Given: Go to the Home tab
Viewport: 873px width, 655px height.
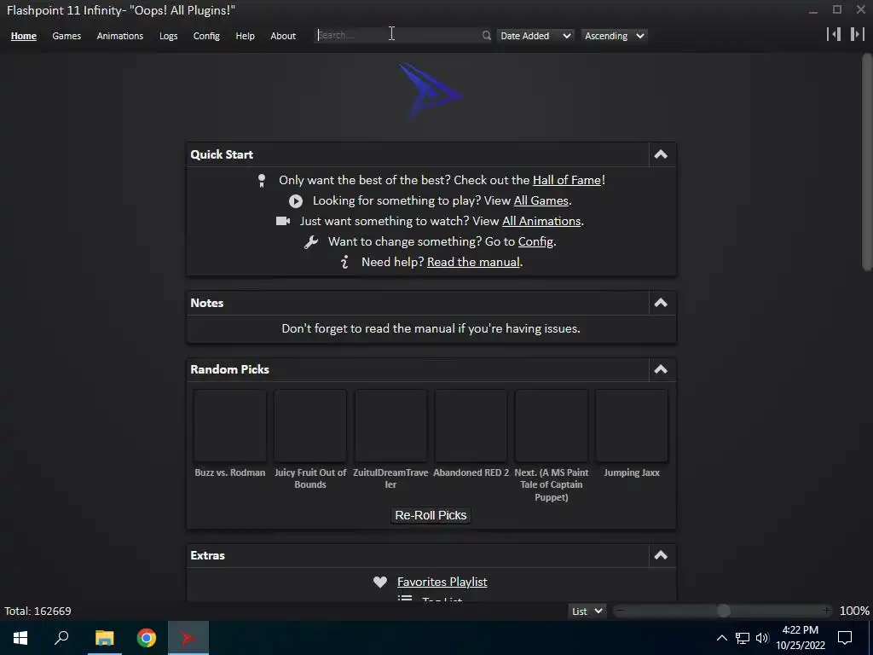Looking at the screenshot, I should click(x=23, y=36).
